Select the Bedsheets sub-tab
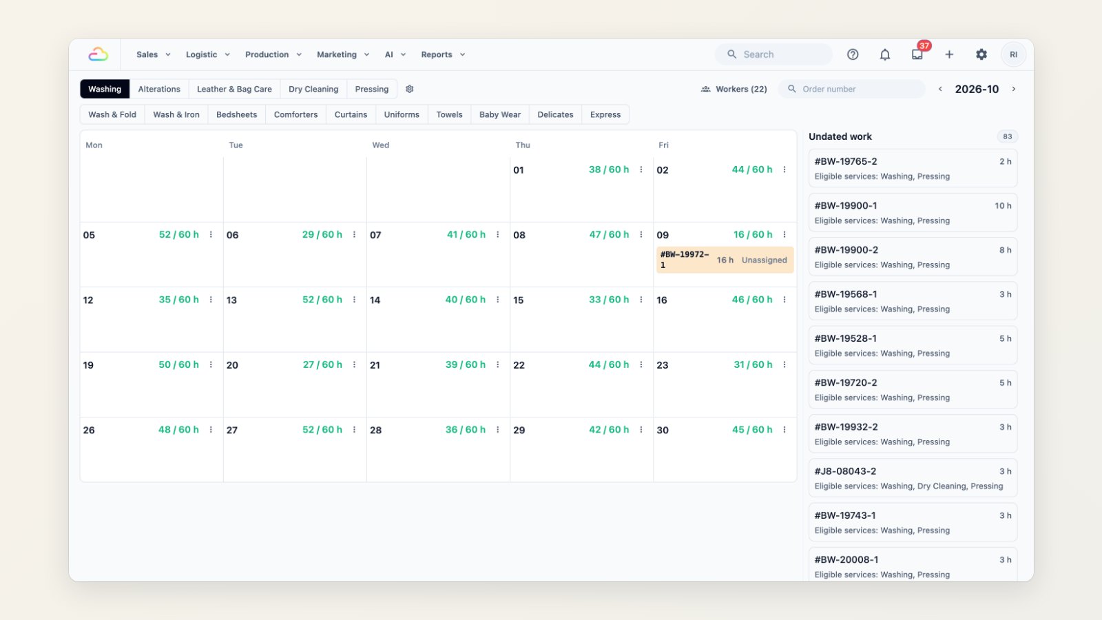This screenshot has width=1102, height=620. click(x=236, y=114)
